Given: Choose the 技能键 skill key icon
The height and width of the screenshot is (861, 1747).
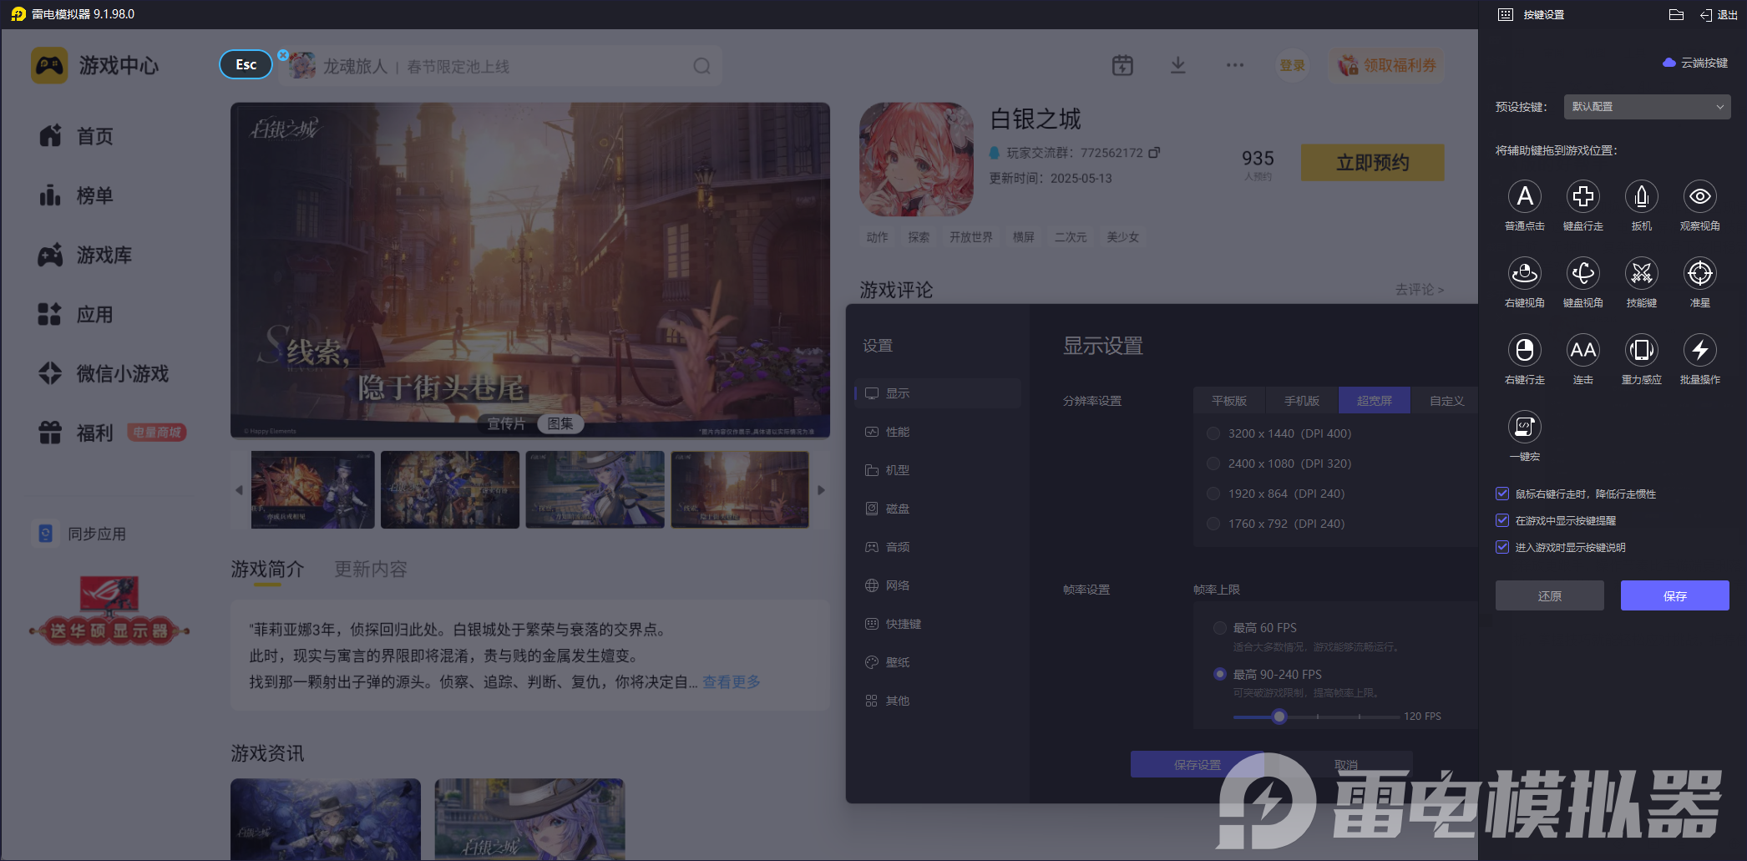Looking at the screenshot, I should (x=1641, y=274).
